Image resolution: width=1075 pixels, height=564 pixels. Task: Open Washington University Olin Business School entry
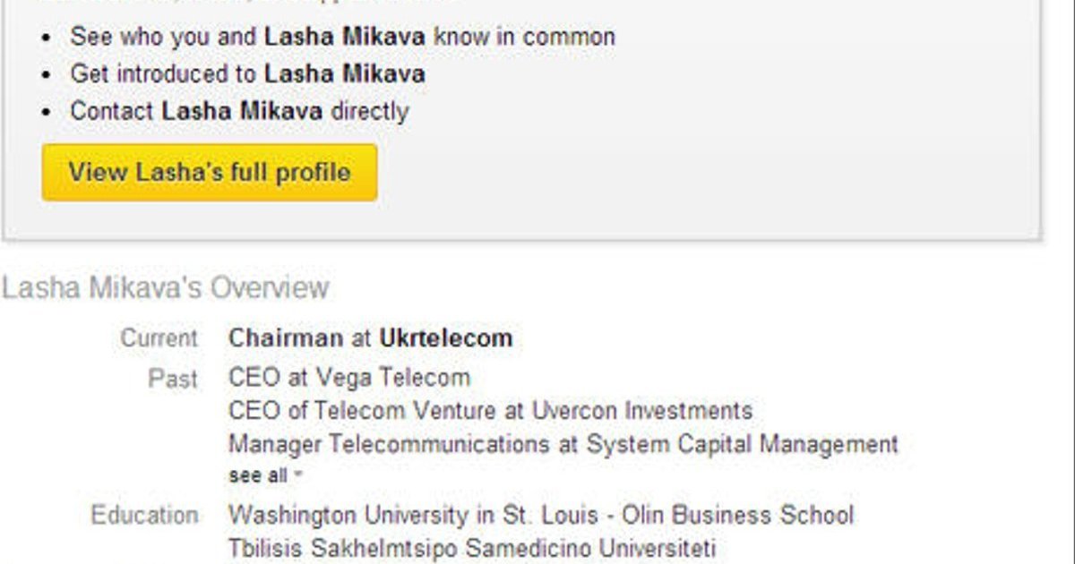coord(540,516)
